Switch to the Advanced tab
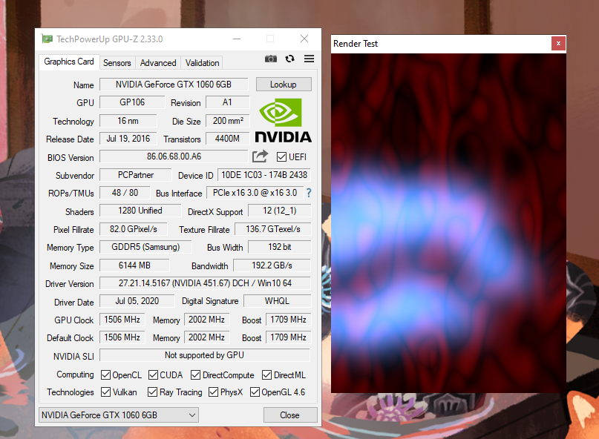Image resolution: width=599 pixels, height=439 pixels. pos(157,63)
